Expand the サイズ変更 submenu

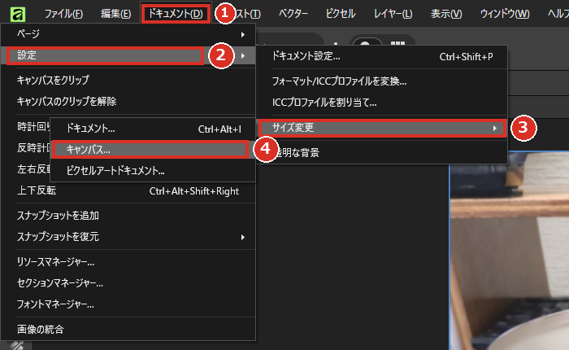[382, 128]
